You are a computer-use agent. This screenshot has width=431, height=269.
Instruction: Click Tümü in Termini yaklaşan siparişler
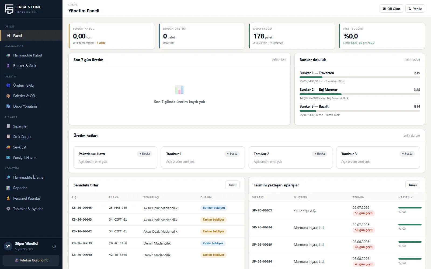(x=413, y=185)
